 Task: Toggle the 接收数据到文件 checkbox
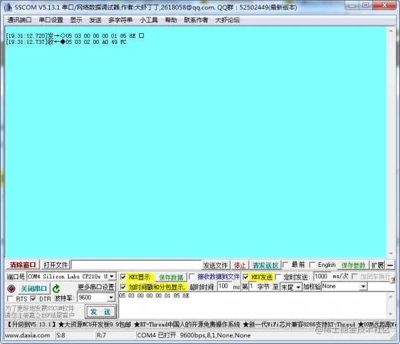[x=191, y=277]
